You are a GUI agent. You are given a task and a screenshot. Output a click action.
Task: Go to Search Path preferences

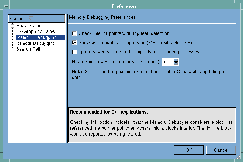[29, 49]
